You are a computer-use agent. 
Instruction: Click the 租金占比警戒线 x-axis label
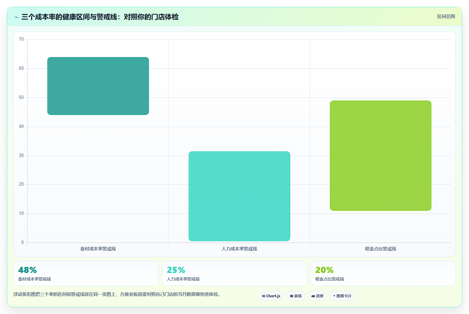pos(380,249)
